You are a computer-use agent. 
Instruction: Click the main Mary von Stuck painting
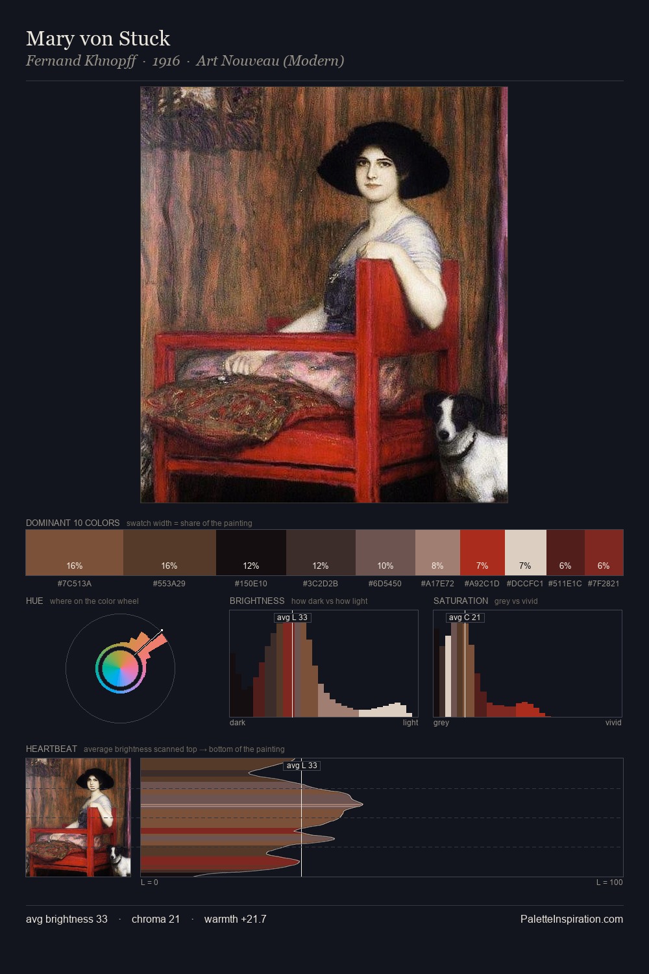(x=324, y=295)
